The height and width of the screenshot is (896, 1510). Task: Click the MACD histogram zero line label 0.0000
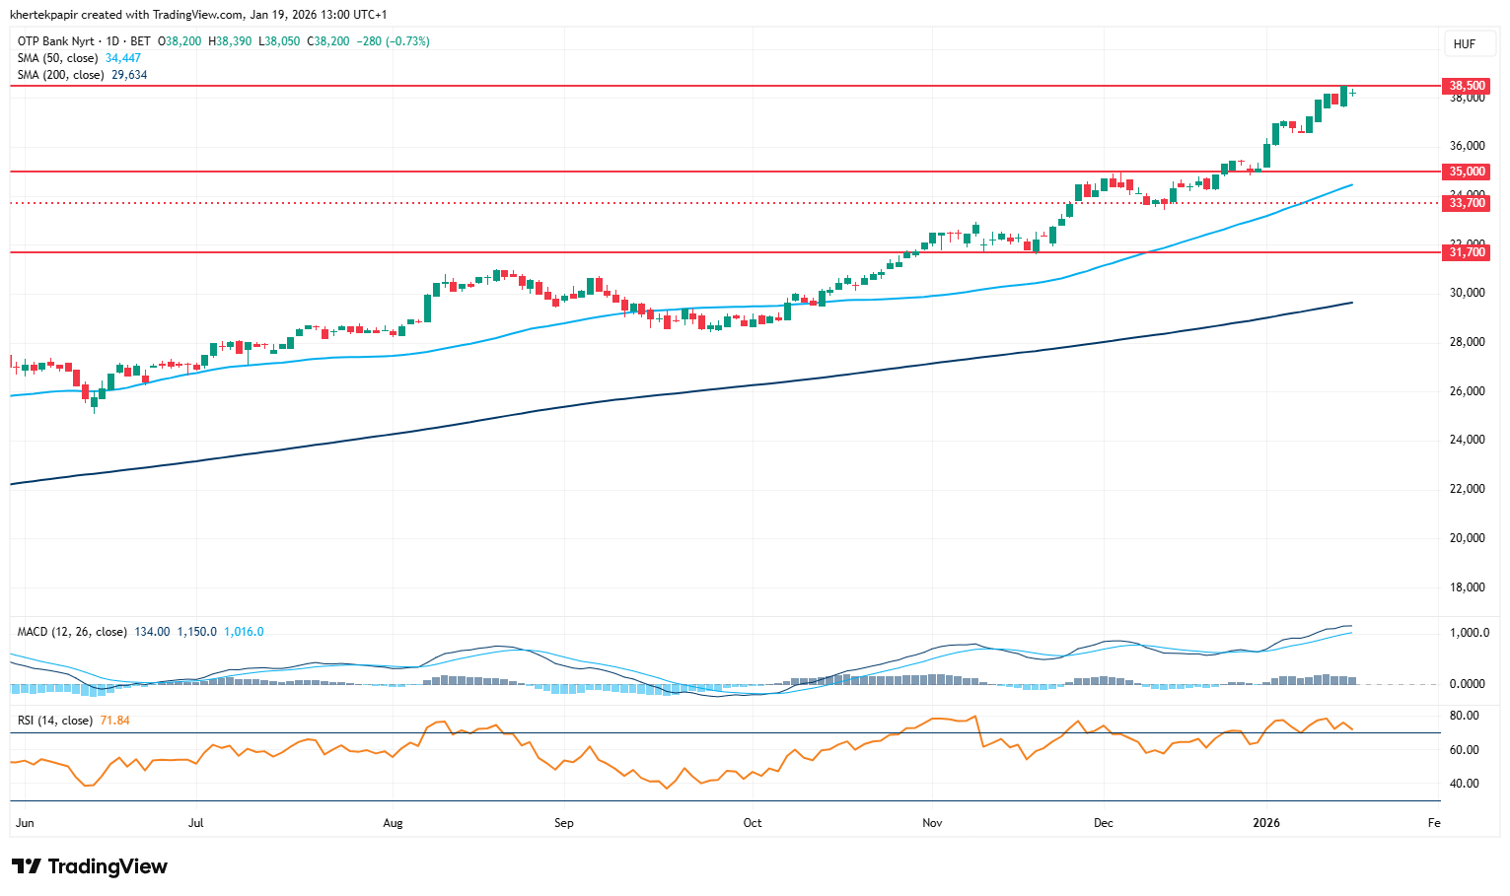pos(1468,684)
